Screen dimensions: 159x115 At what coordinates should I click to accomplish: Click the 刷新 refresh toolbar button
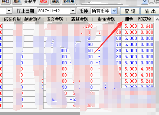17,2
